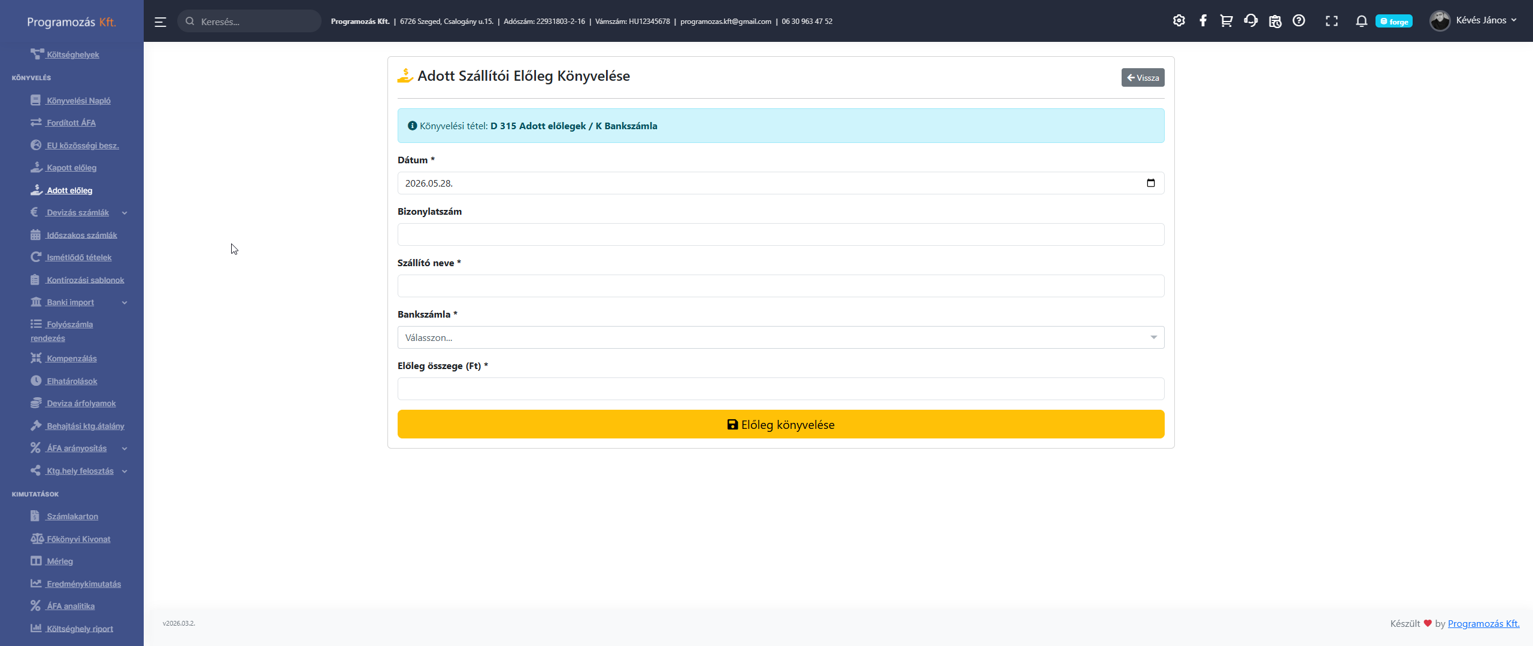1533x646 pixels.
Task: Click the Bizonylatszám input field
Action: pyautogui.click(x=780, y=234)
